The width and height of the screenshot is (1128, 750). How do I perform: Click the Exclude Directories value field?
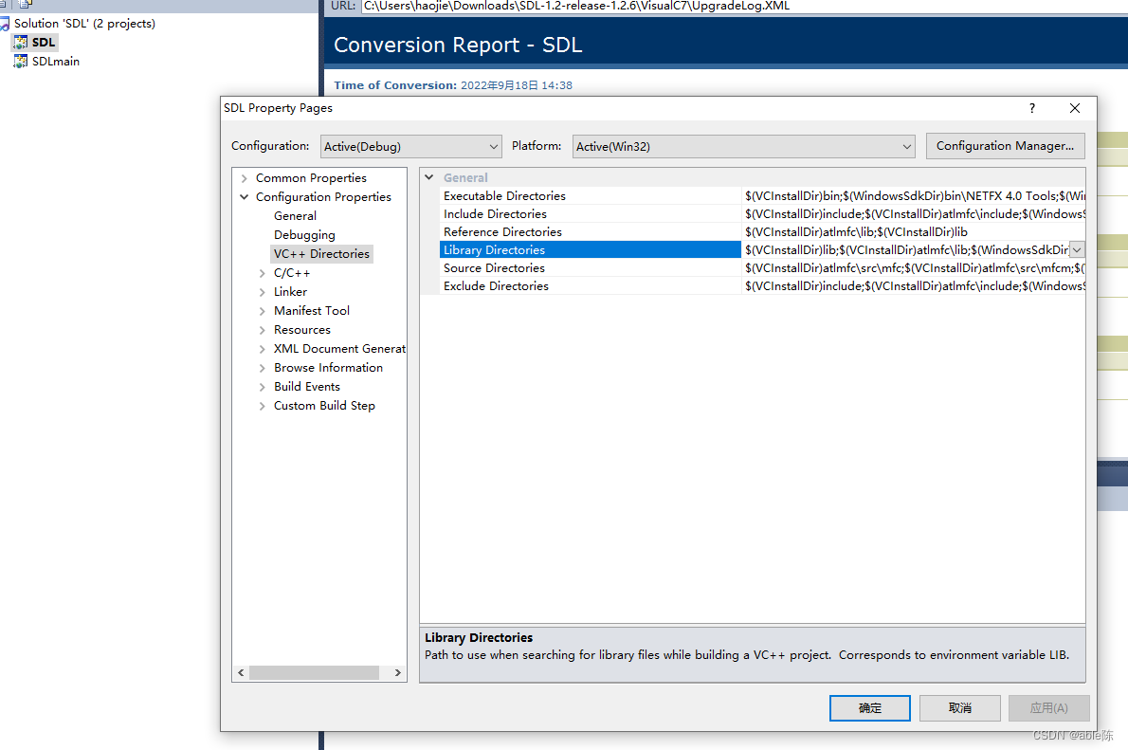tap(914, 285)
